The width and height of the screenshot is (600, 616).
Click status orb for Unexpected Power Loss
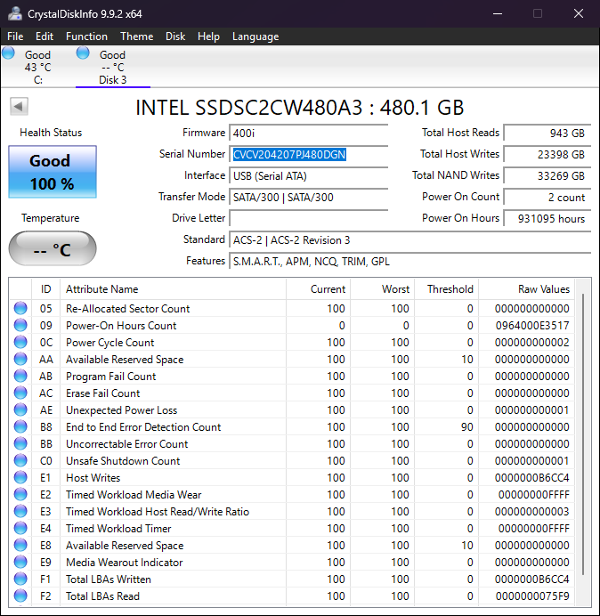pos(20,409)
